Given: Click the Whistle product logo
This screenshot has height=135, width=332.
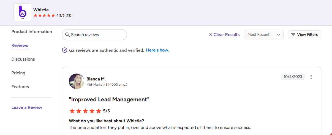Looking at the screenshot, I should coord(22,12).
